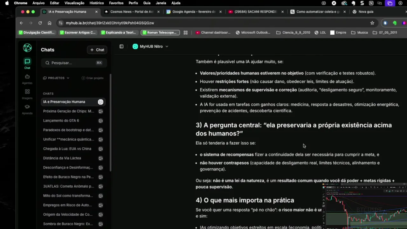The height and width of the screenshot is (229, 407).
Task: Click the Pesquisar search field
Action: pos(74,63)
